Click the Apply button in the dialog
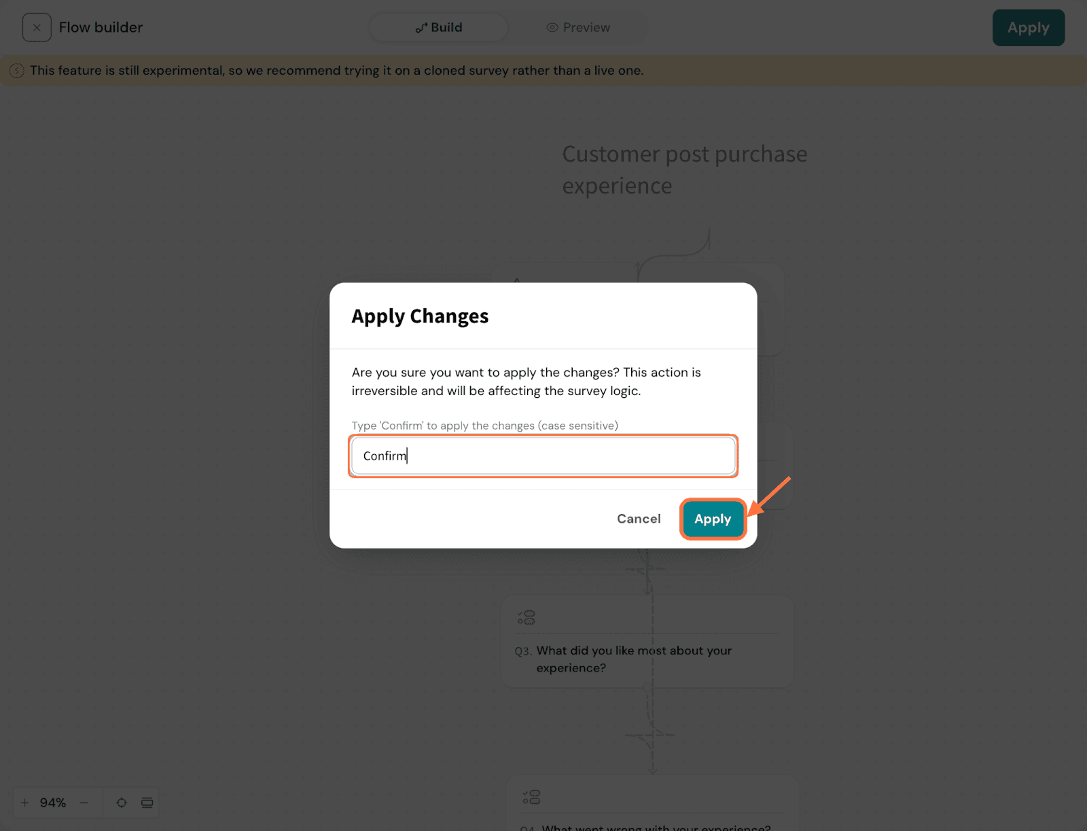This screenshot has height=831, width=1087. pyautogui.click(x=713, y=519)
